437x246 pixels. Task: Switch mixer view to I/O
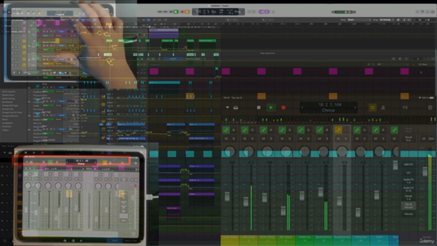point(408,173)
